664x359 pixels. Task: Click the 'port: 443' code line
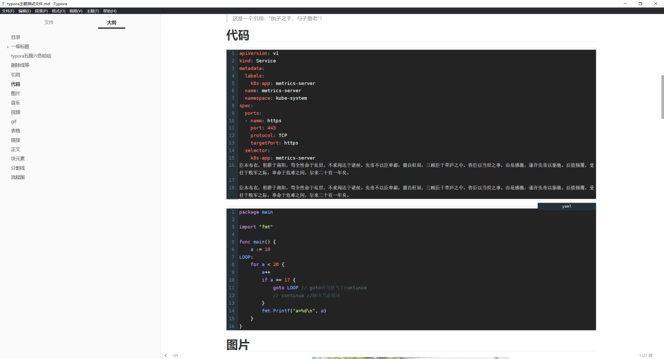[263, 128]
